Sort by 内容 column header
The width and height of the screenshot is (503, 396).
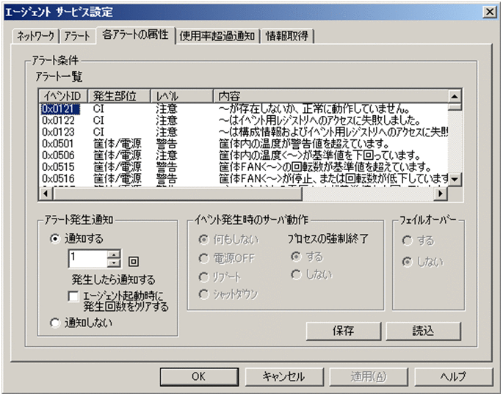[330, 96]
